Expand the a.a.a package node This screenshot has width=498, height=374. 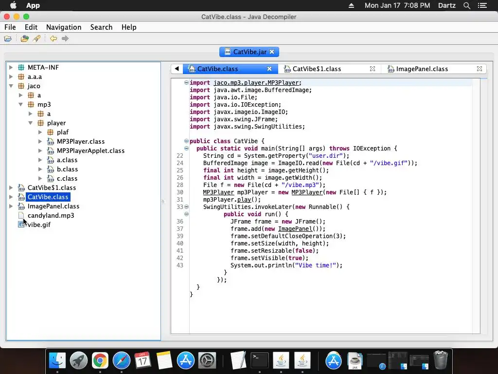(x=11, y=76)
